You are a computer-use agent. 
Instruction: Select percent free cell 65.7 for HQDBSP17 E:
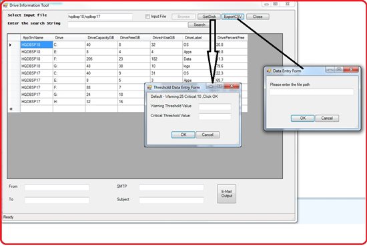click(x=232, y=80)
